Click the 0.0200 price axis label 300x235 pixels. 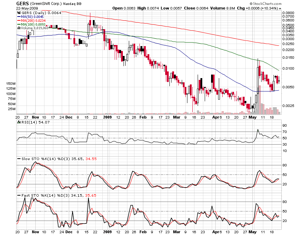[288, 50]
